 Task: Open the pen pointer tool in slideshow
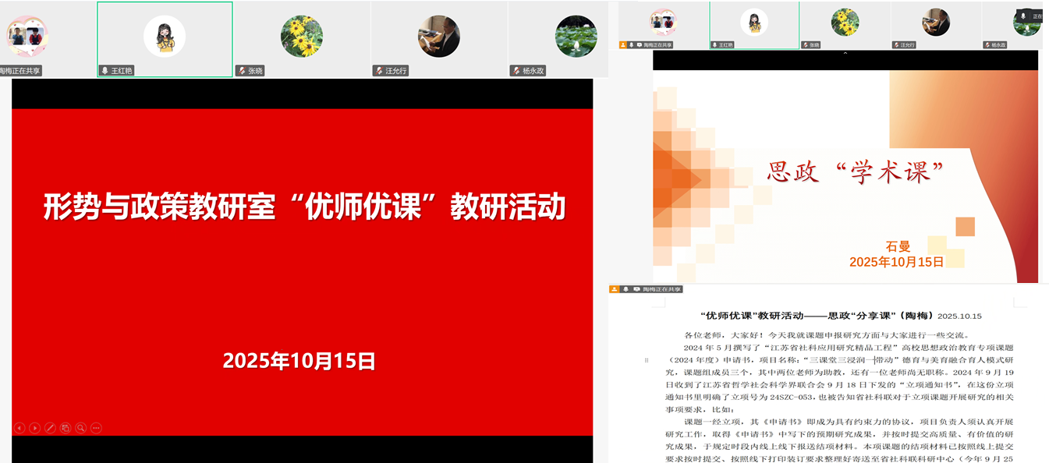coord(50,428)
